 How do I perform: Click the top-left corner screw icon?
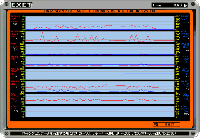click(x=6, y=4)
